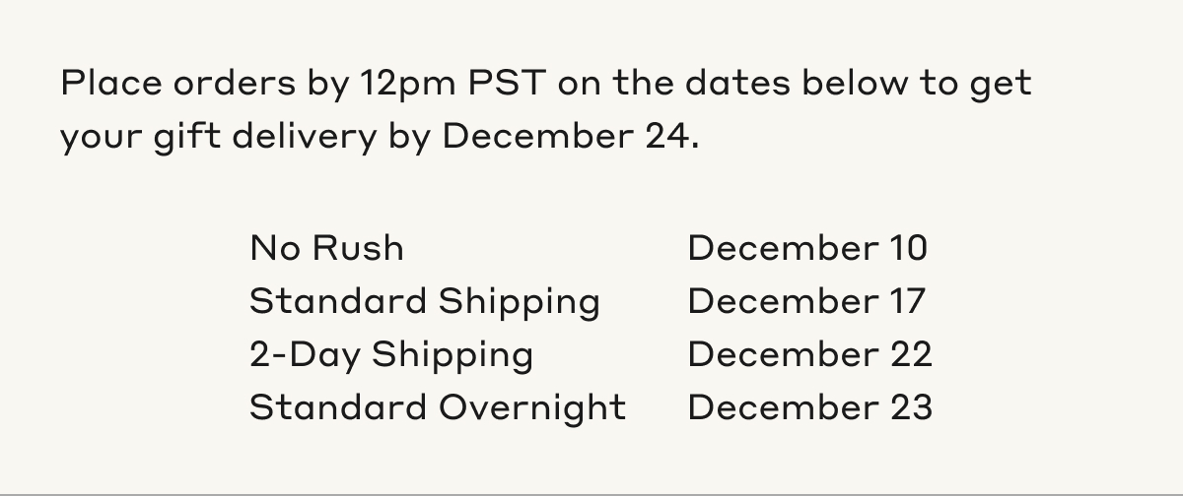Click the words "Place orders"
This screenshot has width=1183, height=496.
tap(173, 84)
